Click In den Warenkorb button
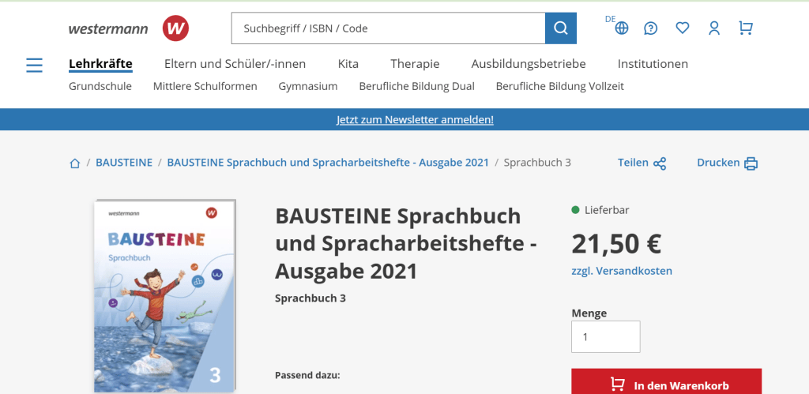The height and width of the screenshot is (394, 809). coord(666,381)
